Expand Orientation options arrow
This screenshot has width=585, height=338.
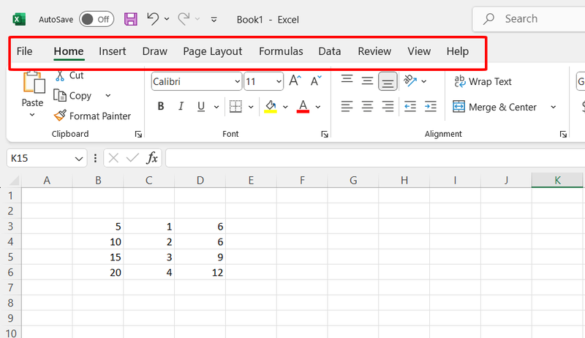pos(424,81)
